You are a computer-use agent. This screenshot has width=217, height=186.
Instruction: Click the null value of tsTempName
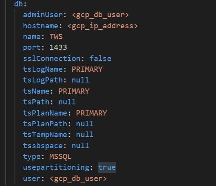click(x=84, y=135)
